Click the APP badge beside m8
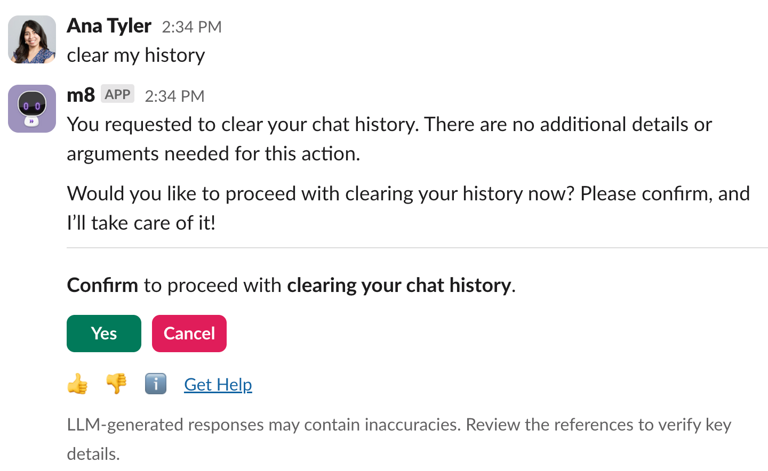The height and width of the screenshot is (471, 768). [x=117, y=94]
